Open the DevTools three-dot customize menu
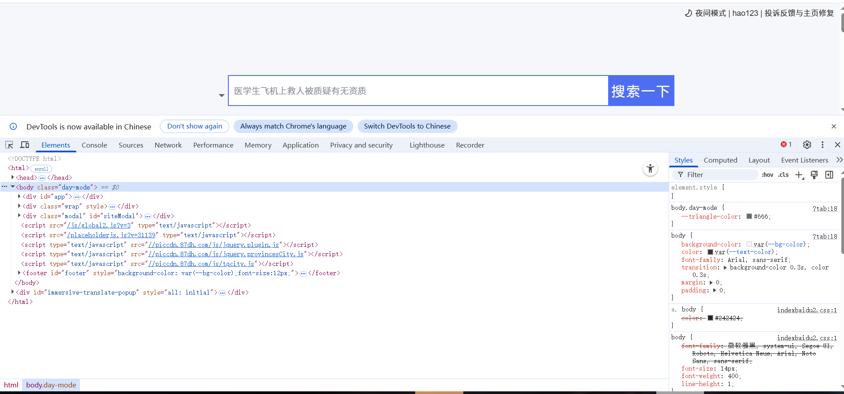Screen dimensions: 844x394 (x=822, y=144)
